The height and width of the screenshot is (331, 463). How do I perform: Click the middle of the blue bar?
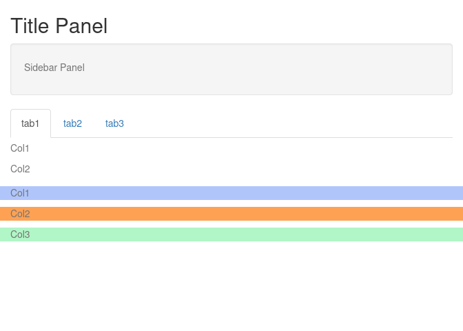click(231, 193)
